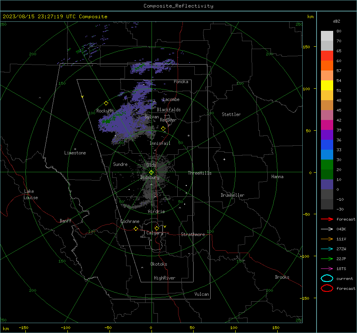
Task: Click the green 22JP arrow icon
Action: click(327, 259)
